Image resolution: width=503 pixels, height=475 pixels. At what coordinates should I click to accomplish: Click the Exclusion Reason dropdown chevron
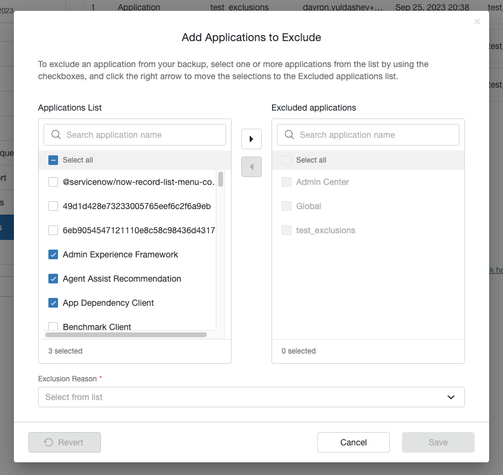451,397
